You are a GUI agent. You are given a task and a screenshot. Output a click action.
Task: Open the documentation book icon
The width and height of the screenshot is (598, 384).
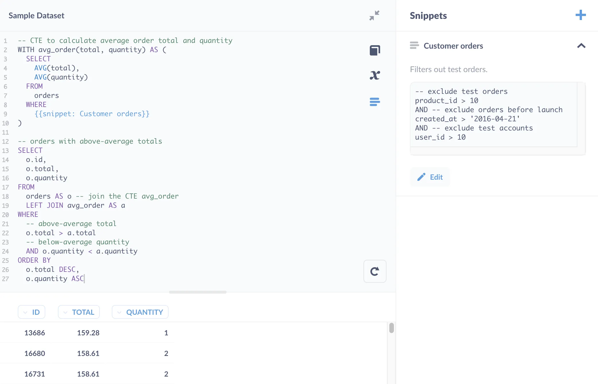[375, 50]
